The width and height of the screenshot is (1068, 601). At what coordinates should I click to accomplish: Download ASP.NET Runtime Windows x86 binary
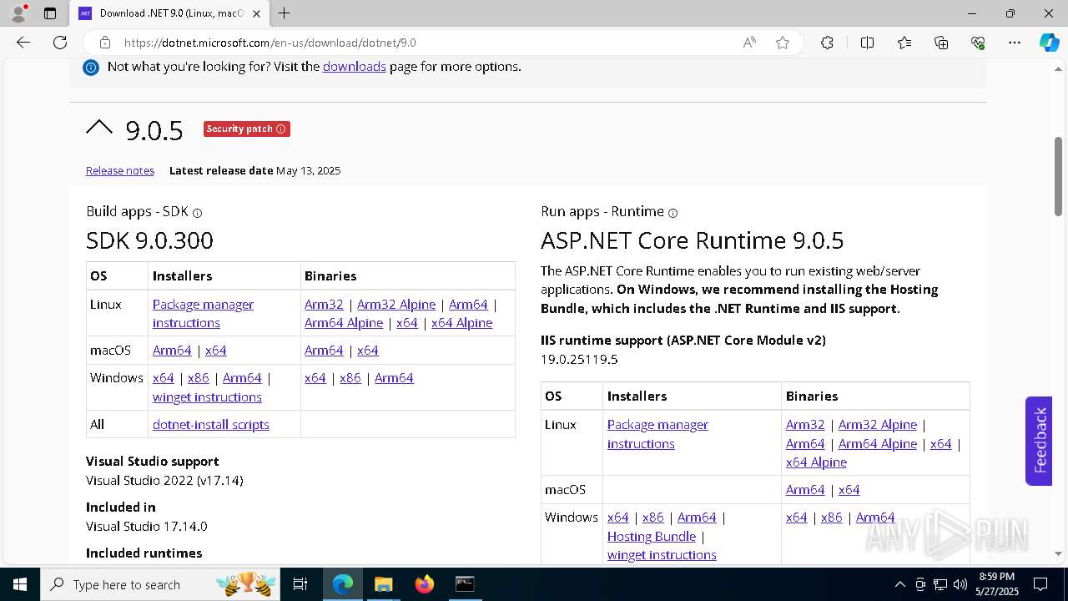tap(832, 518)
